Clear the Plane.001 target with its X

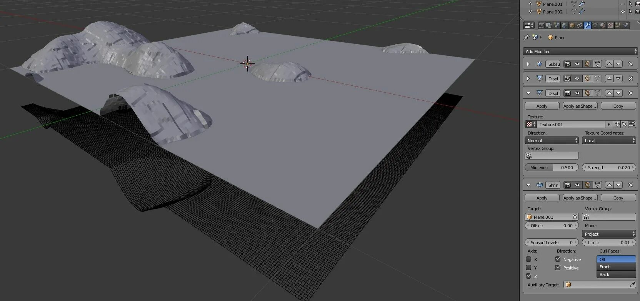pyautogui.click(x=575, y=217)
